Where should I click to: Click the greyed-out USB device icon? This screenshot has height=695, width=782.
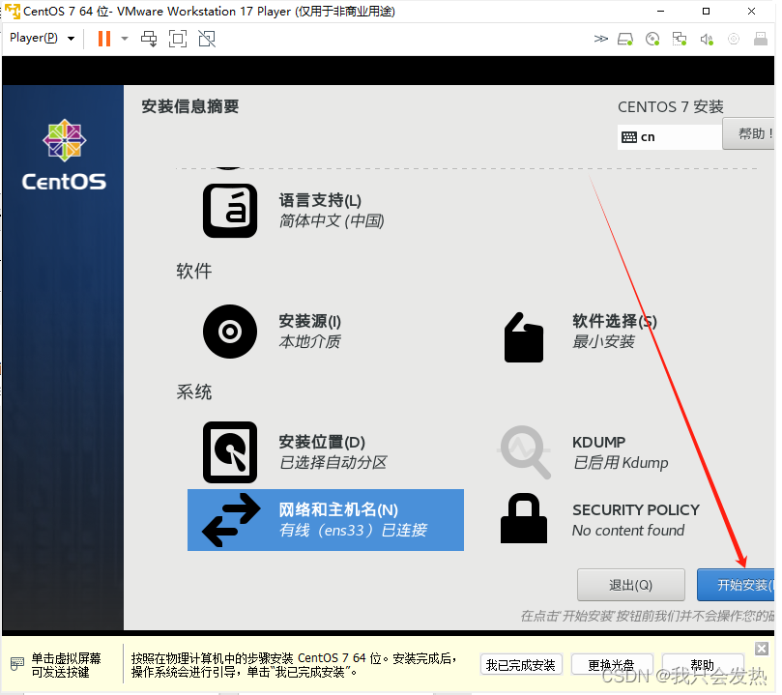[x=733, y=39]
